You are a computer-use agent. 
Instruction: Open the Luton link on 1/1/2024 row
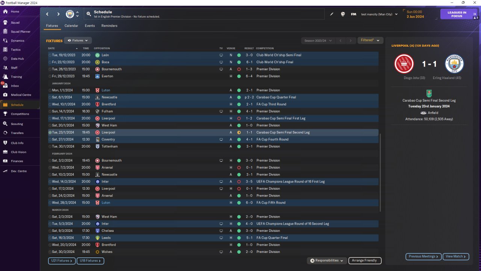point(106,90)
